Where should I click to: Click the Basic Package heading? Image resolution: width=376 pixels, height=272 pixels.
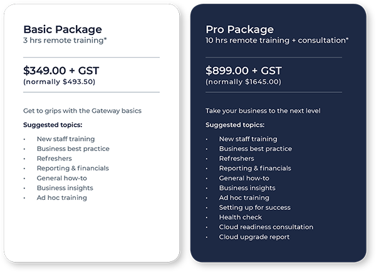point(63,29)
